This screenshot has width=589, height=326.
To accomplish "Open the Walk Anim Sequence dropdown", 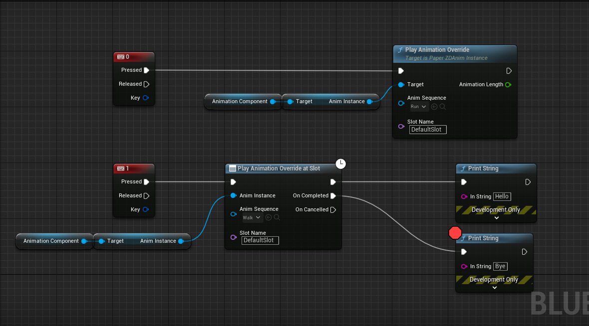I will (x=251, y=217).
